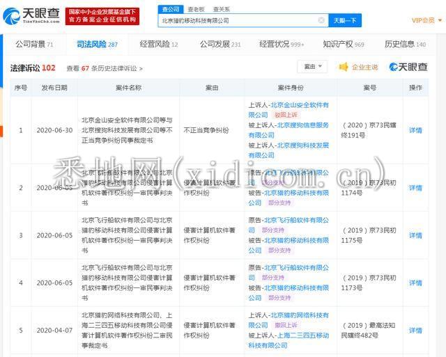Clear the search box with X icon
Image resolution: width=446 pixels, height=357 pixels.
(x=321, y=20)
